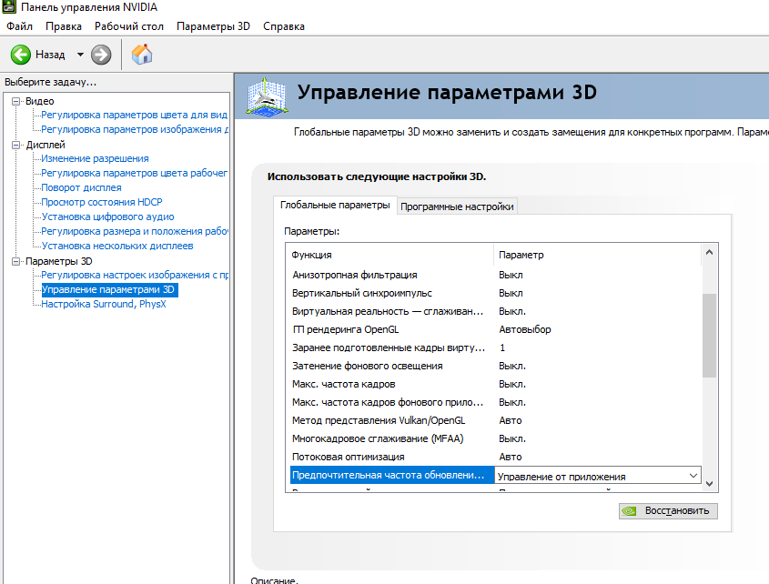
Task: Select the Потоковая оптимизация row
Action: [495, 457]
